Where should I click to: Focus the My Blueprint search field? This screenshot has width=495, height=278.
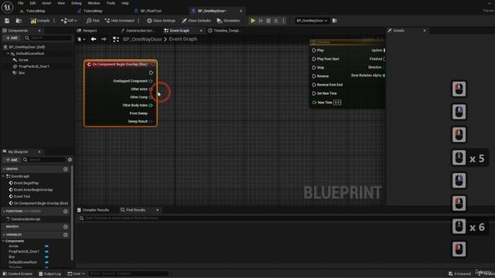point(44,160)
